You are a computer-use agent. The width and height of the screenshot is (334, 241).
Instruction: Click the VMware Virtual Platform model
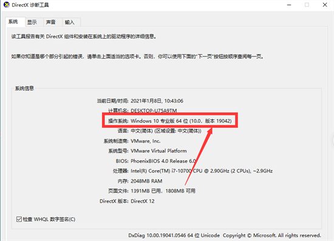click(158, 151)
